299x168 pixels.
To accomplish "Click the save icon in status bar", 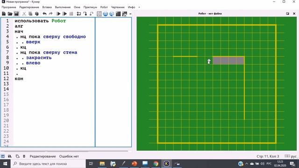I will [x=10, y=156].
